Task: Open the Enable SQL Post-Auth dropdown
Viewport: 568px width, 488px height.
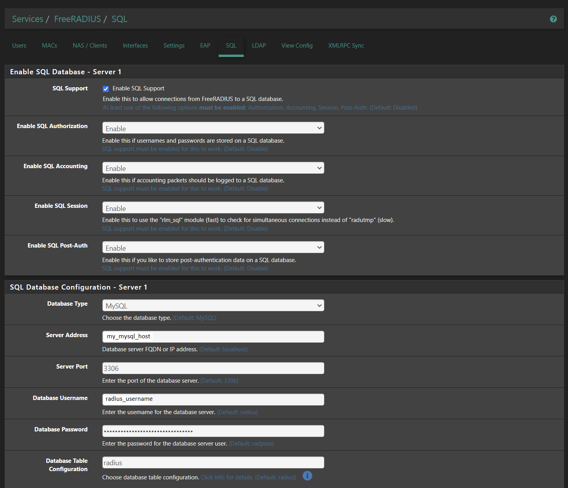Action: coord(213,248)
